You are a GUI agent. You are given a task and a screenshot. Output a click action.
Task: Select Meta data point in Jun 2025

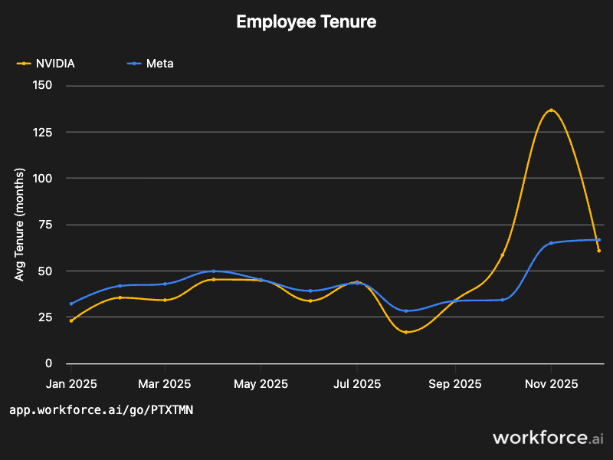click(310, 291)
